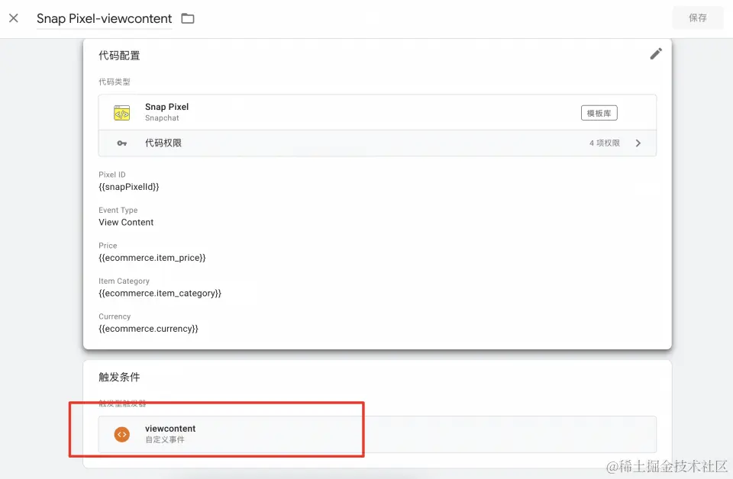This screenshot has width=733, height=479.
Task: Click the 自定义事件 trigger type text
Action: click(165, 439)
